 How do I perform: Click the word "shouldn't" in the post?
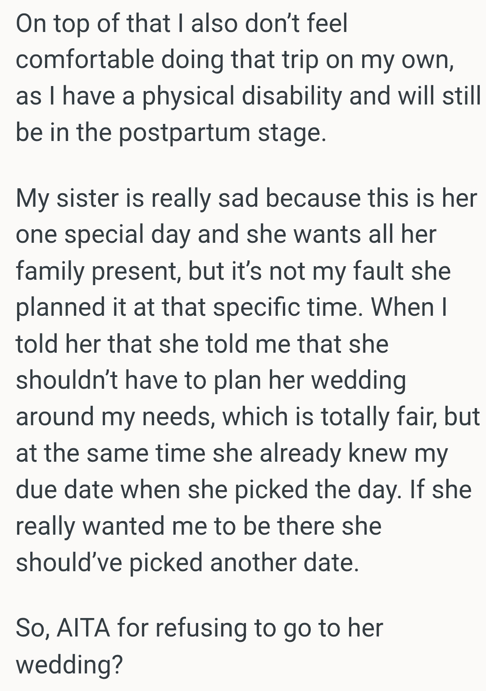click(67, 380)
